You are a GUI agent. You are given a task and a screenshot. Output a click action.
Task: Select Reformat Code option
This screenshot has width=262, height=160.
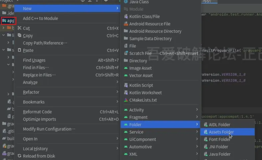[x=37, y=112]
